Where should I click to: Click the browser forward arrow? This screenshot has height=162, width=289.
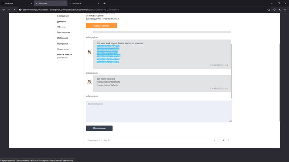(9, 10)
